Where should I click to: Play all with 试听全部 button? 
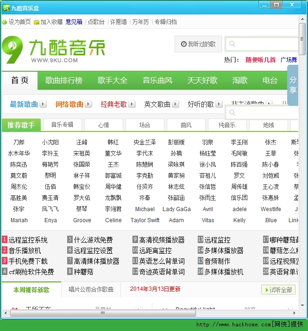(x=278, y=290)
